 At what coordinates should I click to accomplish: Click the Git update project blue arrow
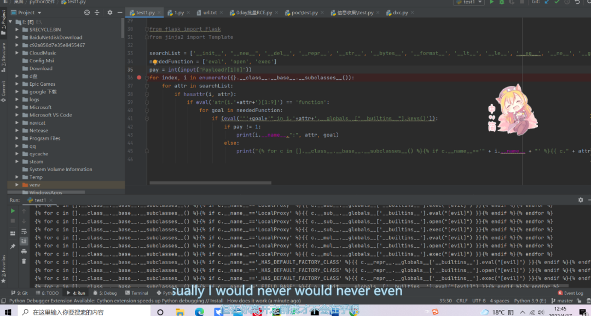point(547,2)
